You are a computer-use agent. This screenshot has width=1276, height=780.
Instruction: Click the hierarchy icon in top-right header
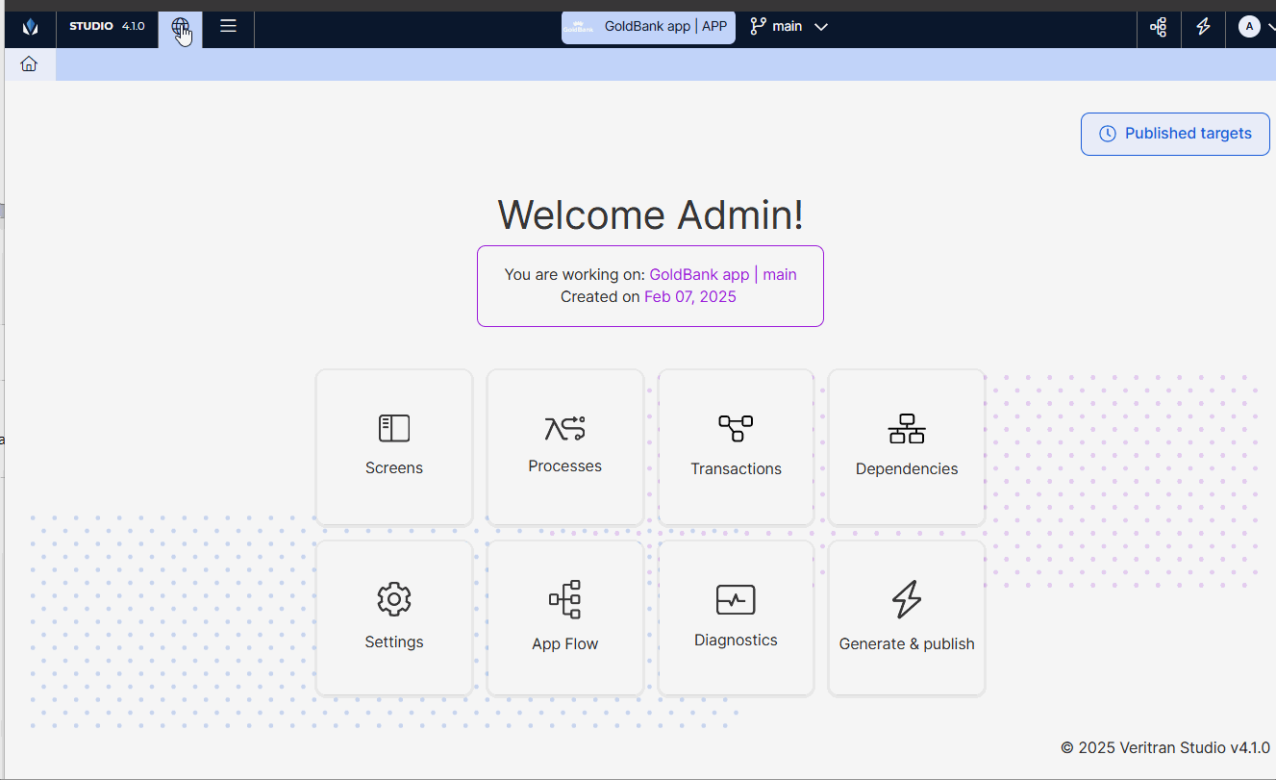point(1159,27)
